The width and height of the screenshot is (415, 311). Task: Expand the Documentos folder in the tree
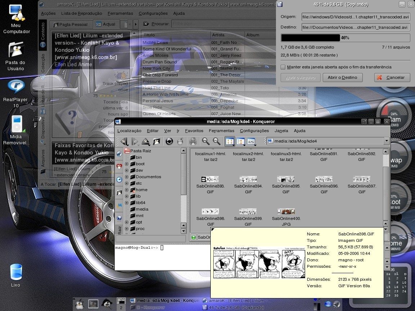126,177
